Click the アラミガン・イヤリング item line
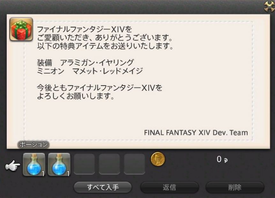This screenshot has height=198, width=275. coord(85,62)
